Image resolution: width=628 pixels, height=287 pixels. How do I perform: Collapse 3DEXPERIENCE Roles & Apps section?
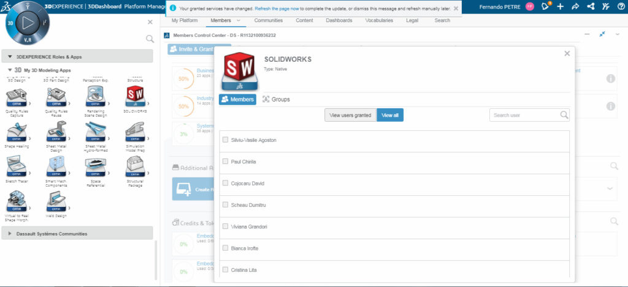[10, 57]
